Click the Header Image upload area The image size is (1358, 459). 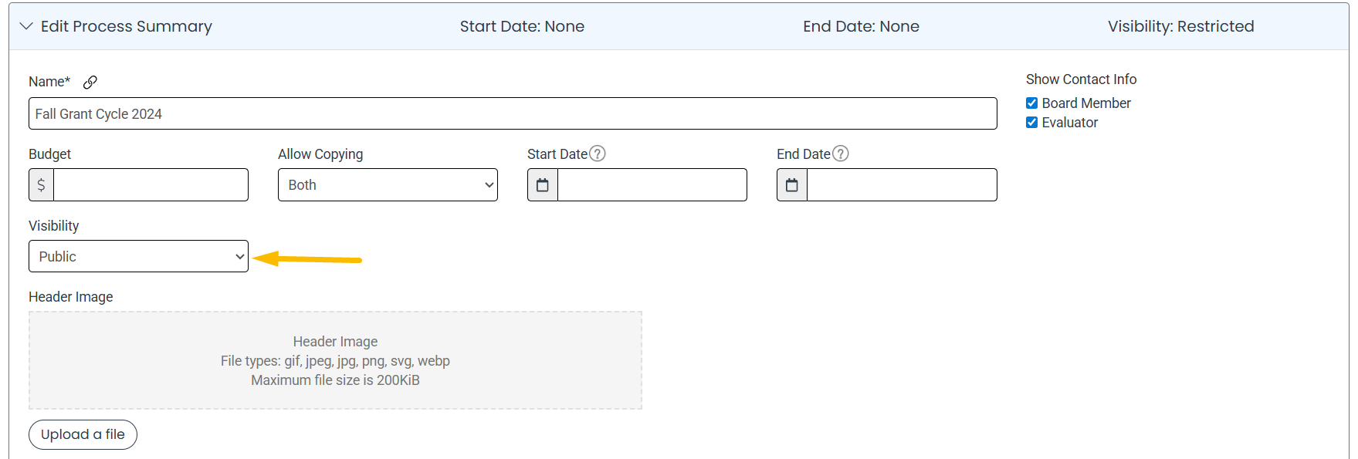[334, 360]
